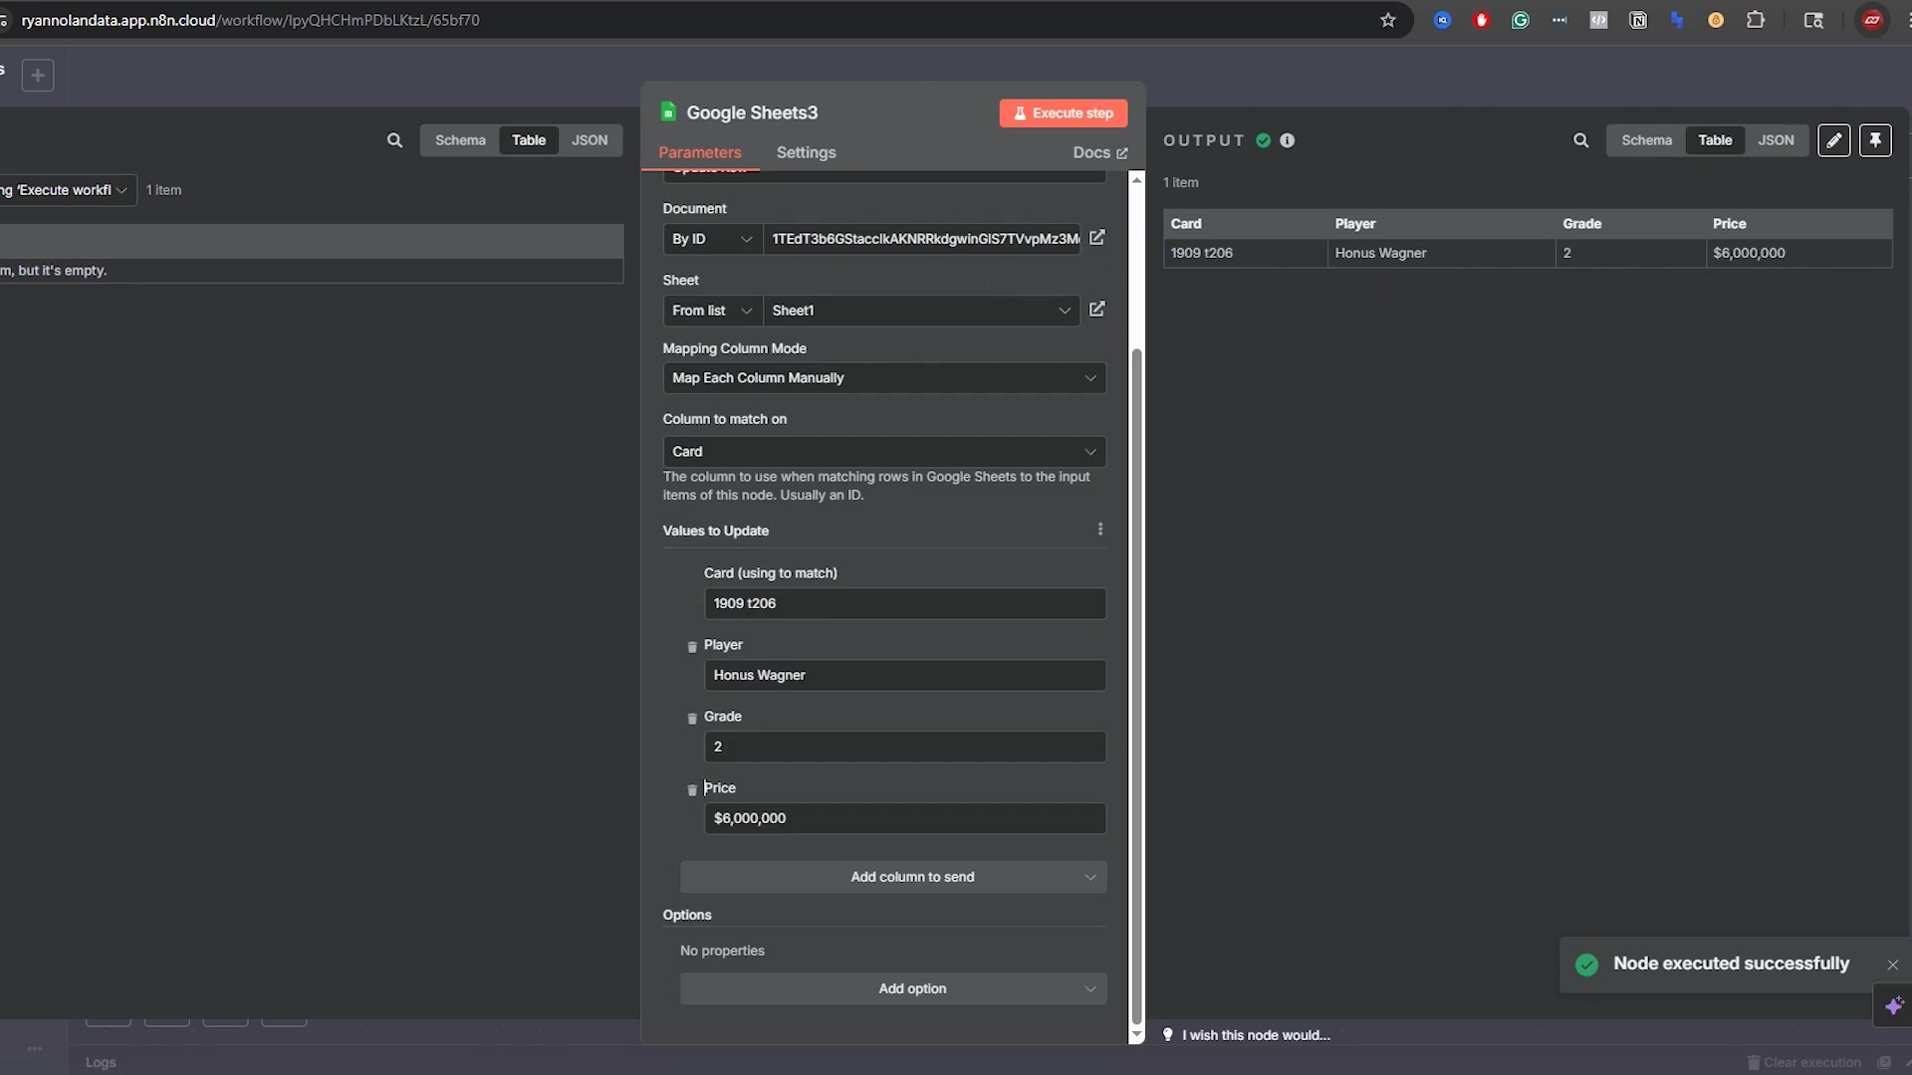Viewport: 1912px width, 1075px height.
Task: Click the Player input field
Action: 904,675
